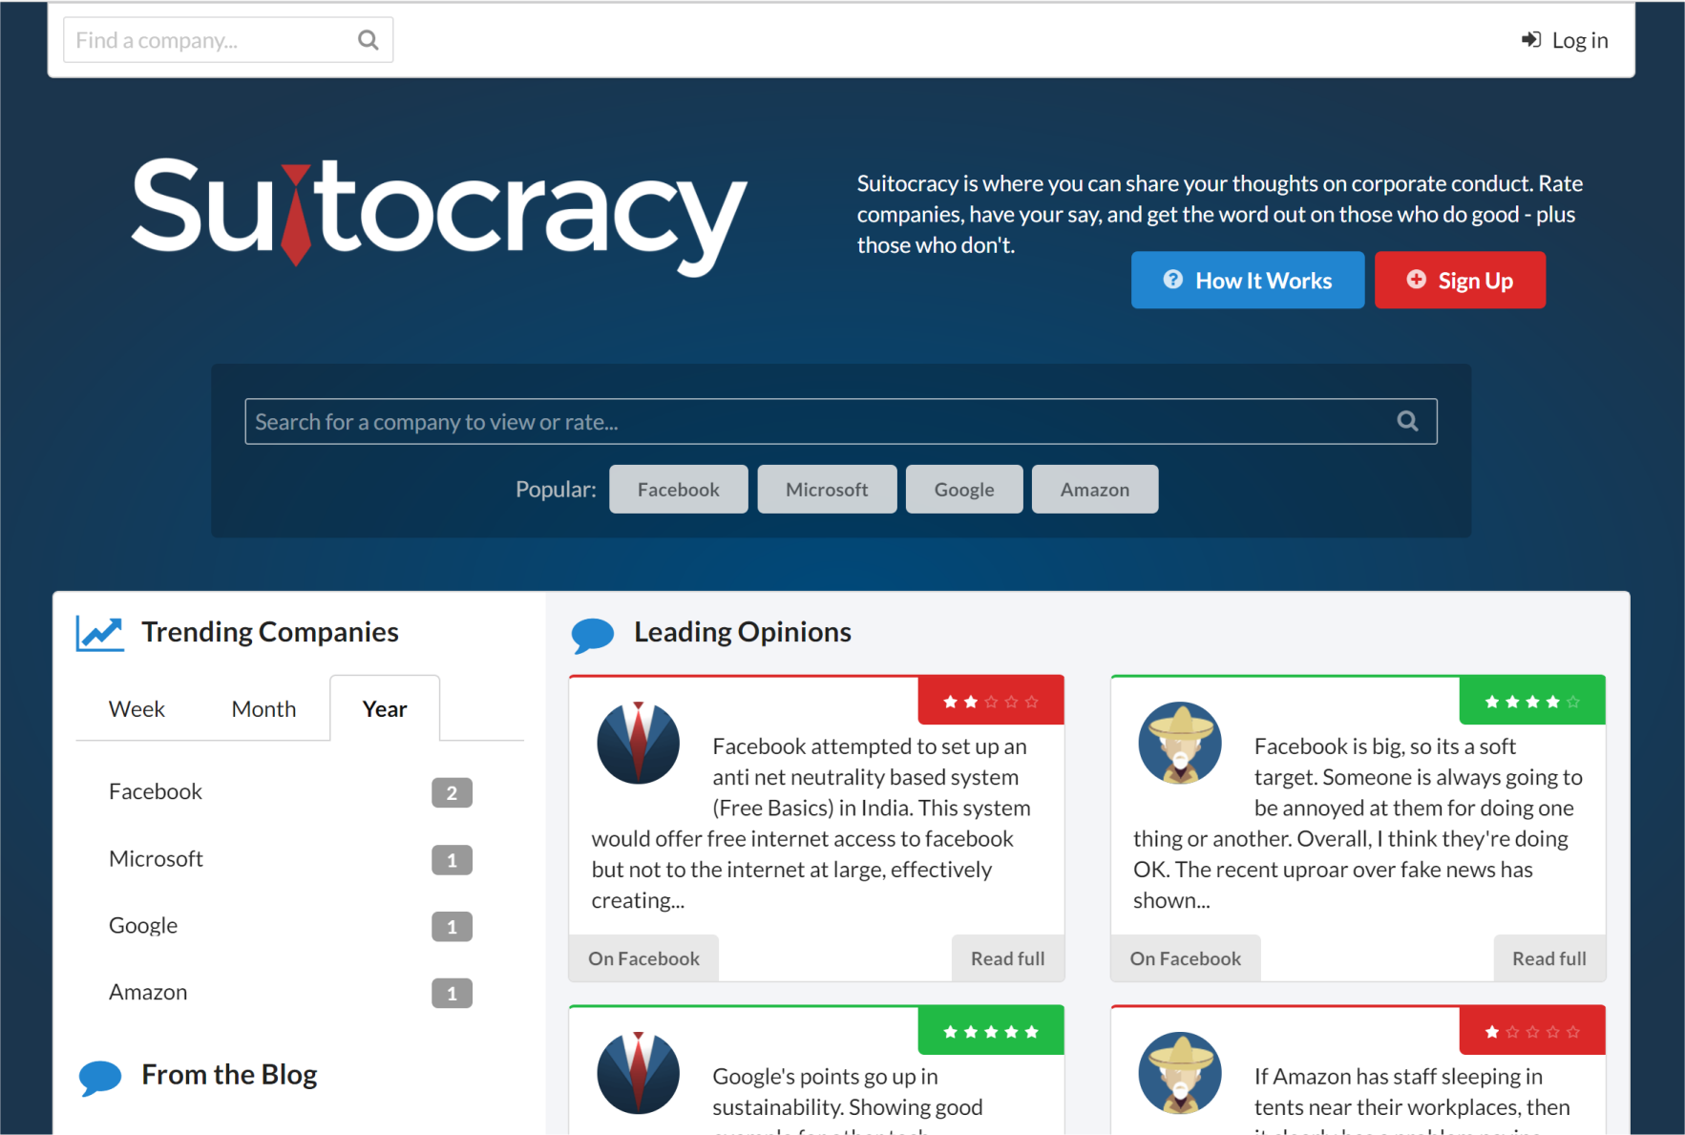Click the Trending Companies chart icon
This screenshot has height=1135, width=1685.
pyautogui.click(x=99, y=631)
